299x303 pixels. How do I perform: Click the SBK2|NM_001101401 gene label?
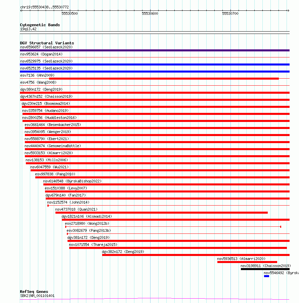(x=37, y=296)
